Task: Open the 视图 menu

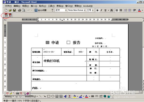Action: point(26,6)
